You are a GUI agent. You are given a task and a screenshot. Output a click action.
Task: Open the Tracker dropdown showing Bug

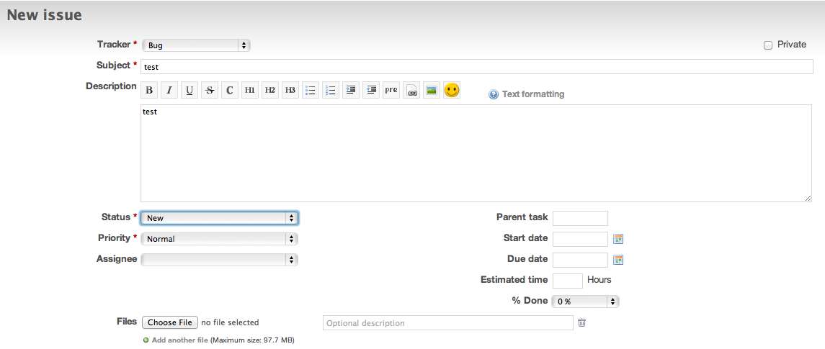click(196, 45)
